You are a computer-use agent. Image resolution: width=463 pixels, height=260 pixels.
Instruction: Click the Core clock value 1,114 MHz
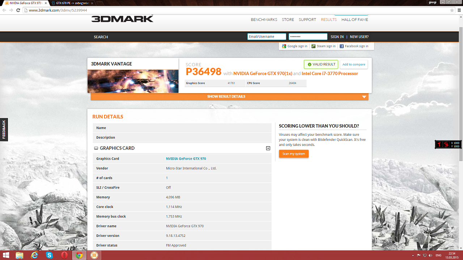174,207
